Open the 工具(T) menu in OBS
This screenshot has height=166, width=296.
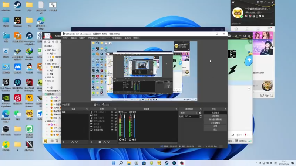coord(128,38)
